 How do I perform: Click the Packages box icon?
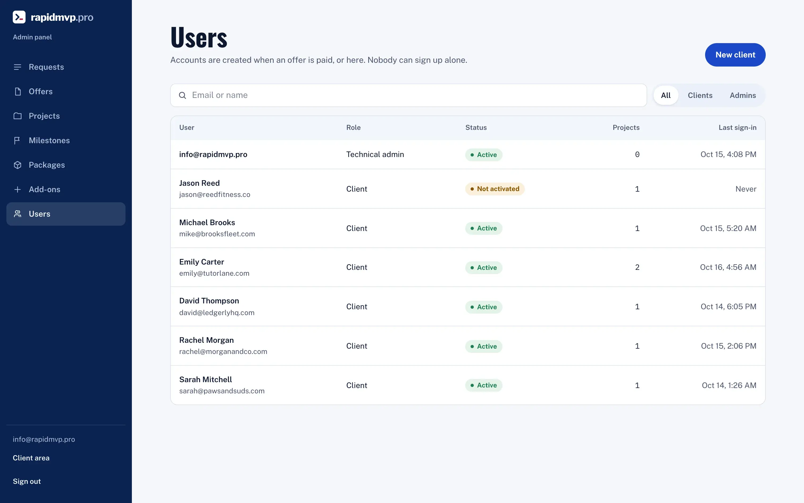pos(18,165)
